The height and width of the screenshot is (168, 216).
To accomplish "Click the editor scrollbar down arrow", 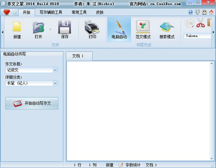I will coord(211,159).
